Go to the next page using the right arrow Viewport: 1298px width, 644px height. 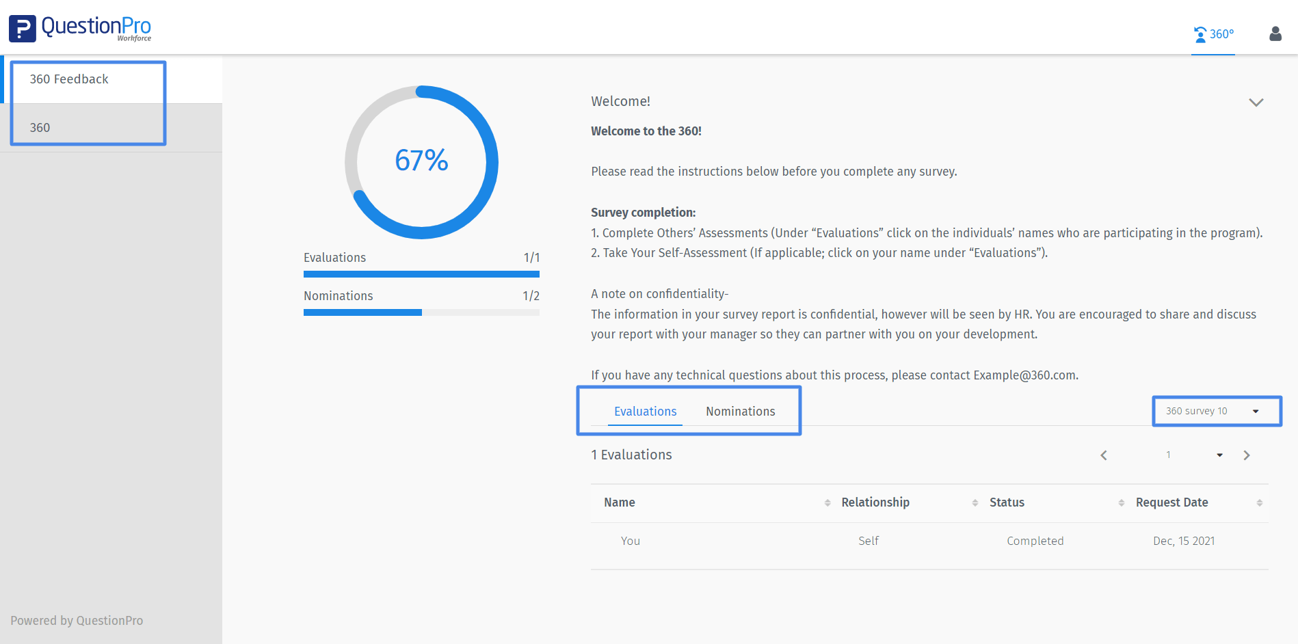(1246, 455)
